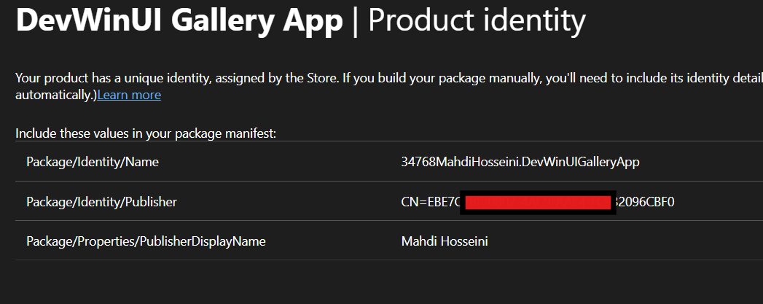
Task: Click the word Product in the heading
Action: [x=425, y=20]
